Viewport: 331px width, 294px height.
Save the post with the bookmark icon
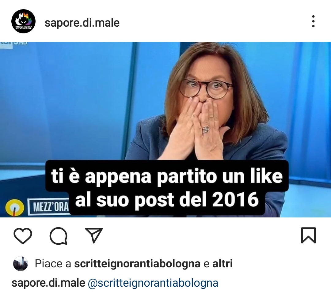[308, 235]
